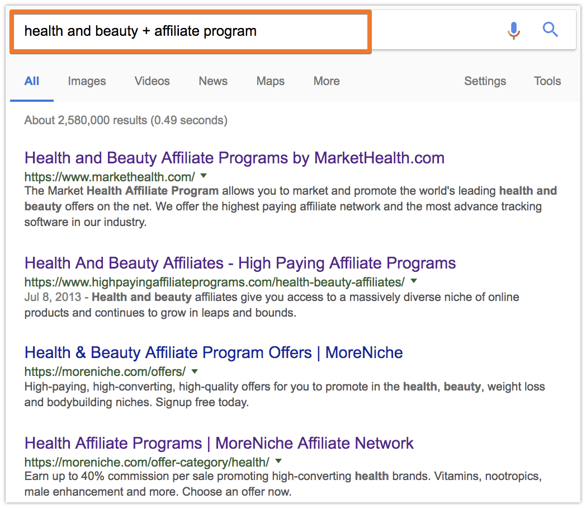Open Health Affiliate Programs | MoreNiche Affiliate Network
The width and height of the screenshot is (586, 508).
219,443
